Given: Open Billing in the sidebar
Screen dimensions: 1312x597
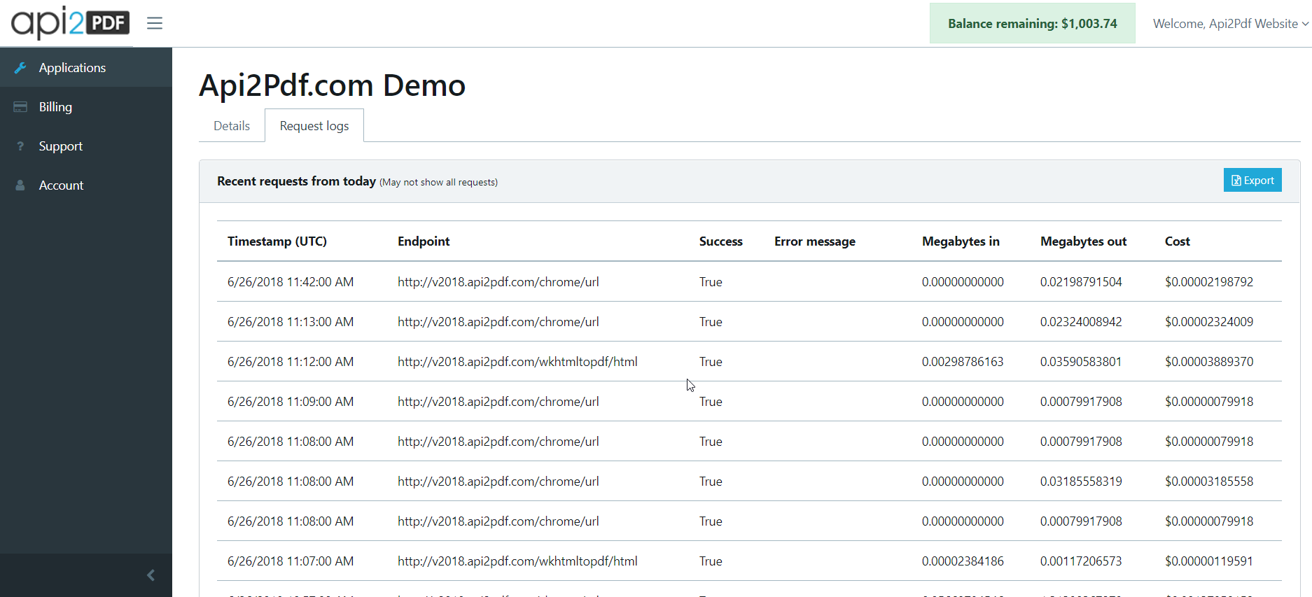Looking at the screenshot, I should (x=86, y=106).
